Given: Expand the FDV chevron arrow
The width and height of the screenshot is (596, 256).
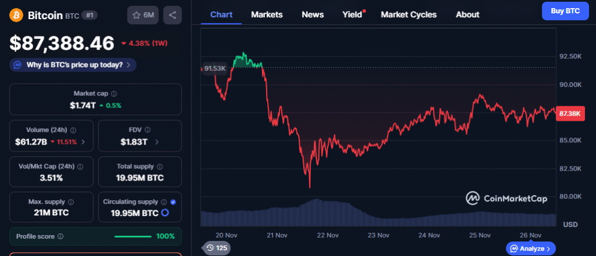Looking at the screenshot, I should coord(157,142).
